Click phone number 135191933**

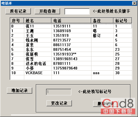(x=65, y=54)
